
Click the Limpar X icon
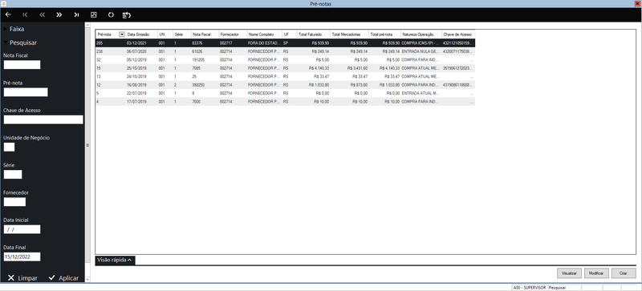[11, 278]
